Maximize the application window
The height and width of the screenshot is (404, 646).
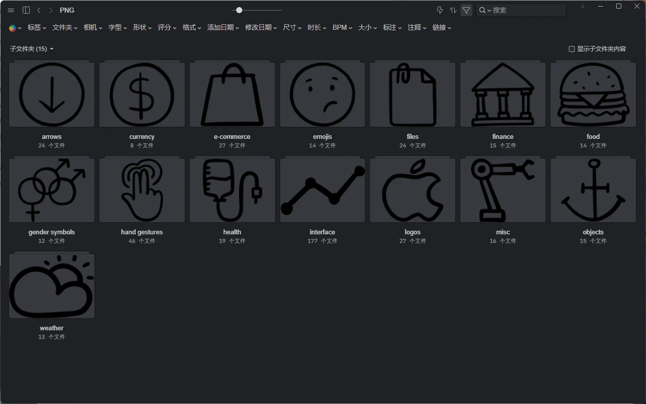click(x=619, y=7)
